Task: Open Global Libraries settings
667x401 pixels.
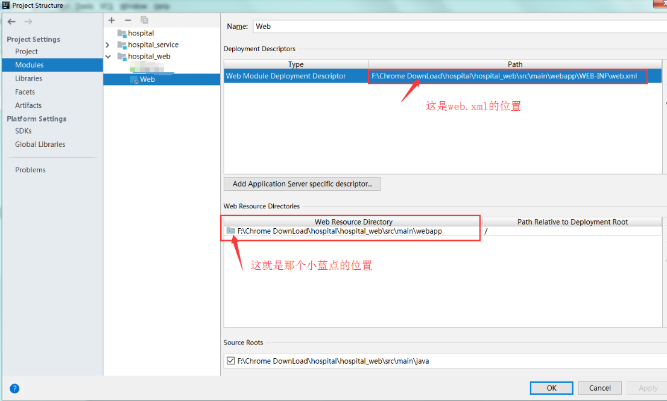Action: [x=40, y=145]
